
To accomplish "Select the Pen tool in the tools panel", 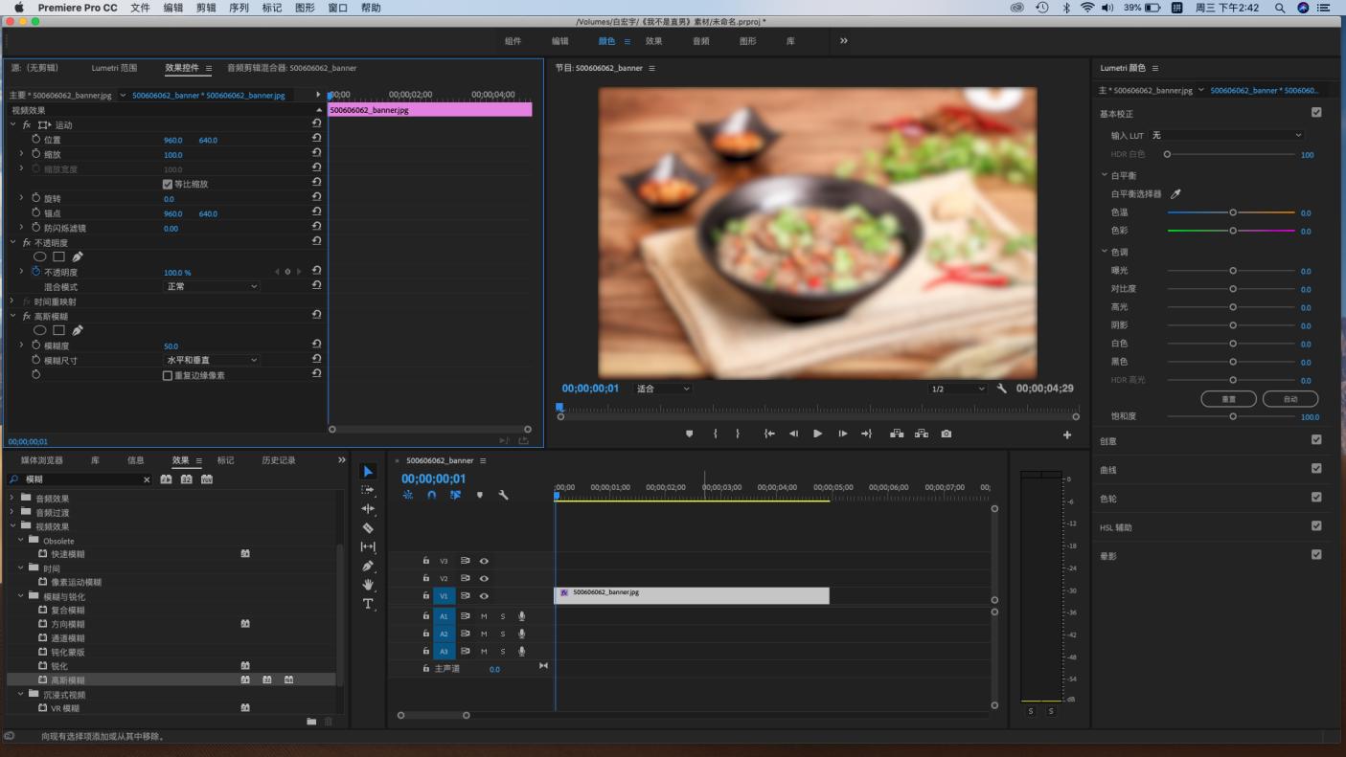I will 368,566.
